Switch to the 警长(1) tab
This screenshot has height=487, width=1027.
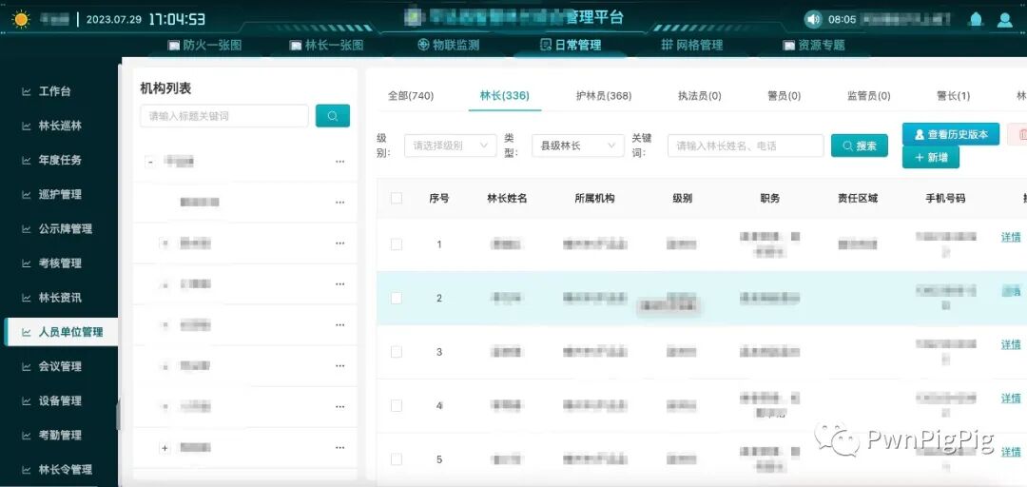[953, 96]
